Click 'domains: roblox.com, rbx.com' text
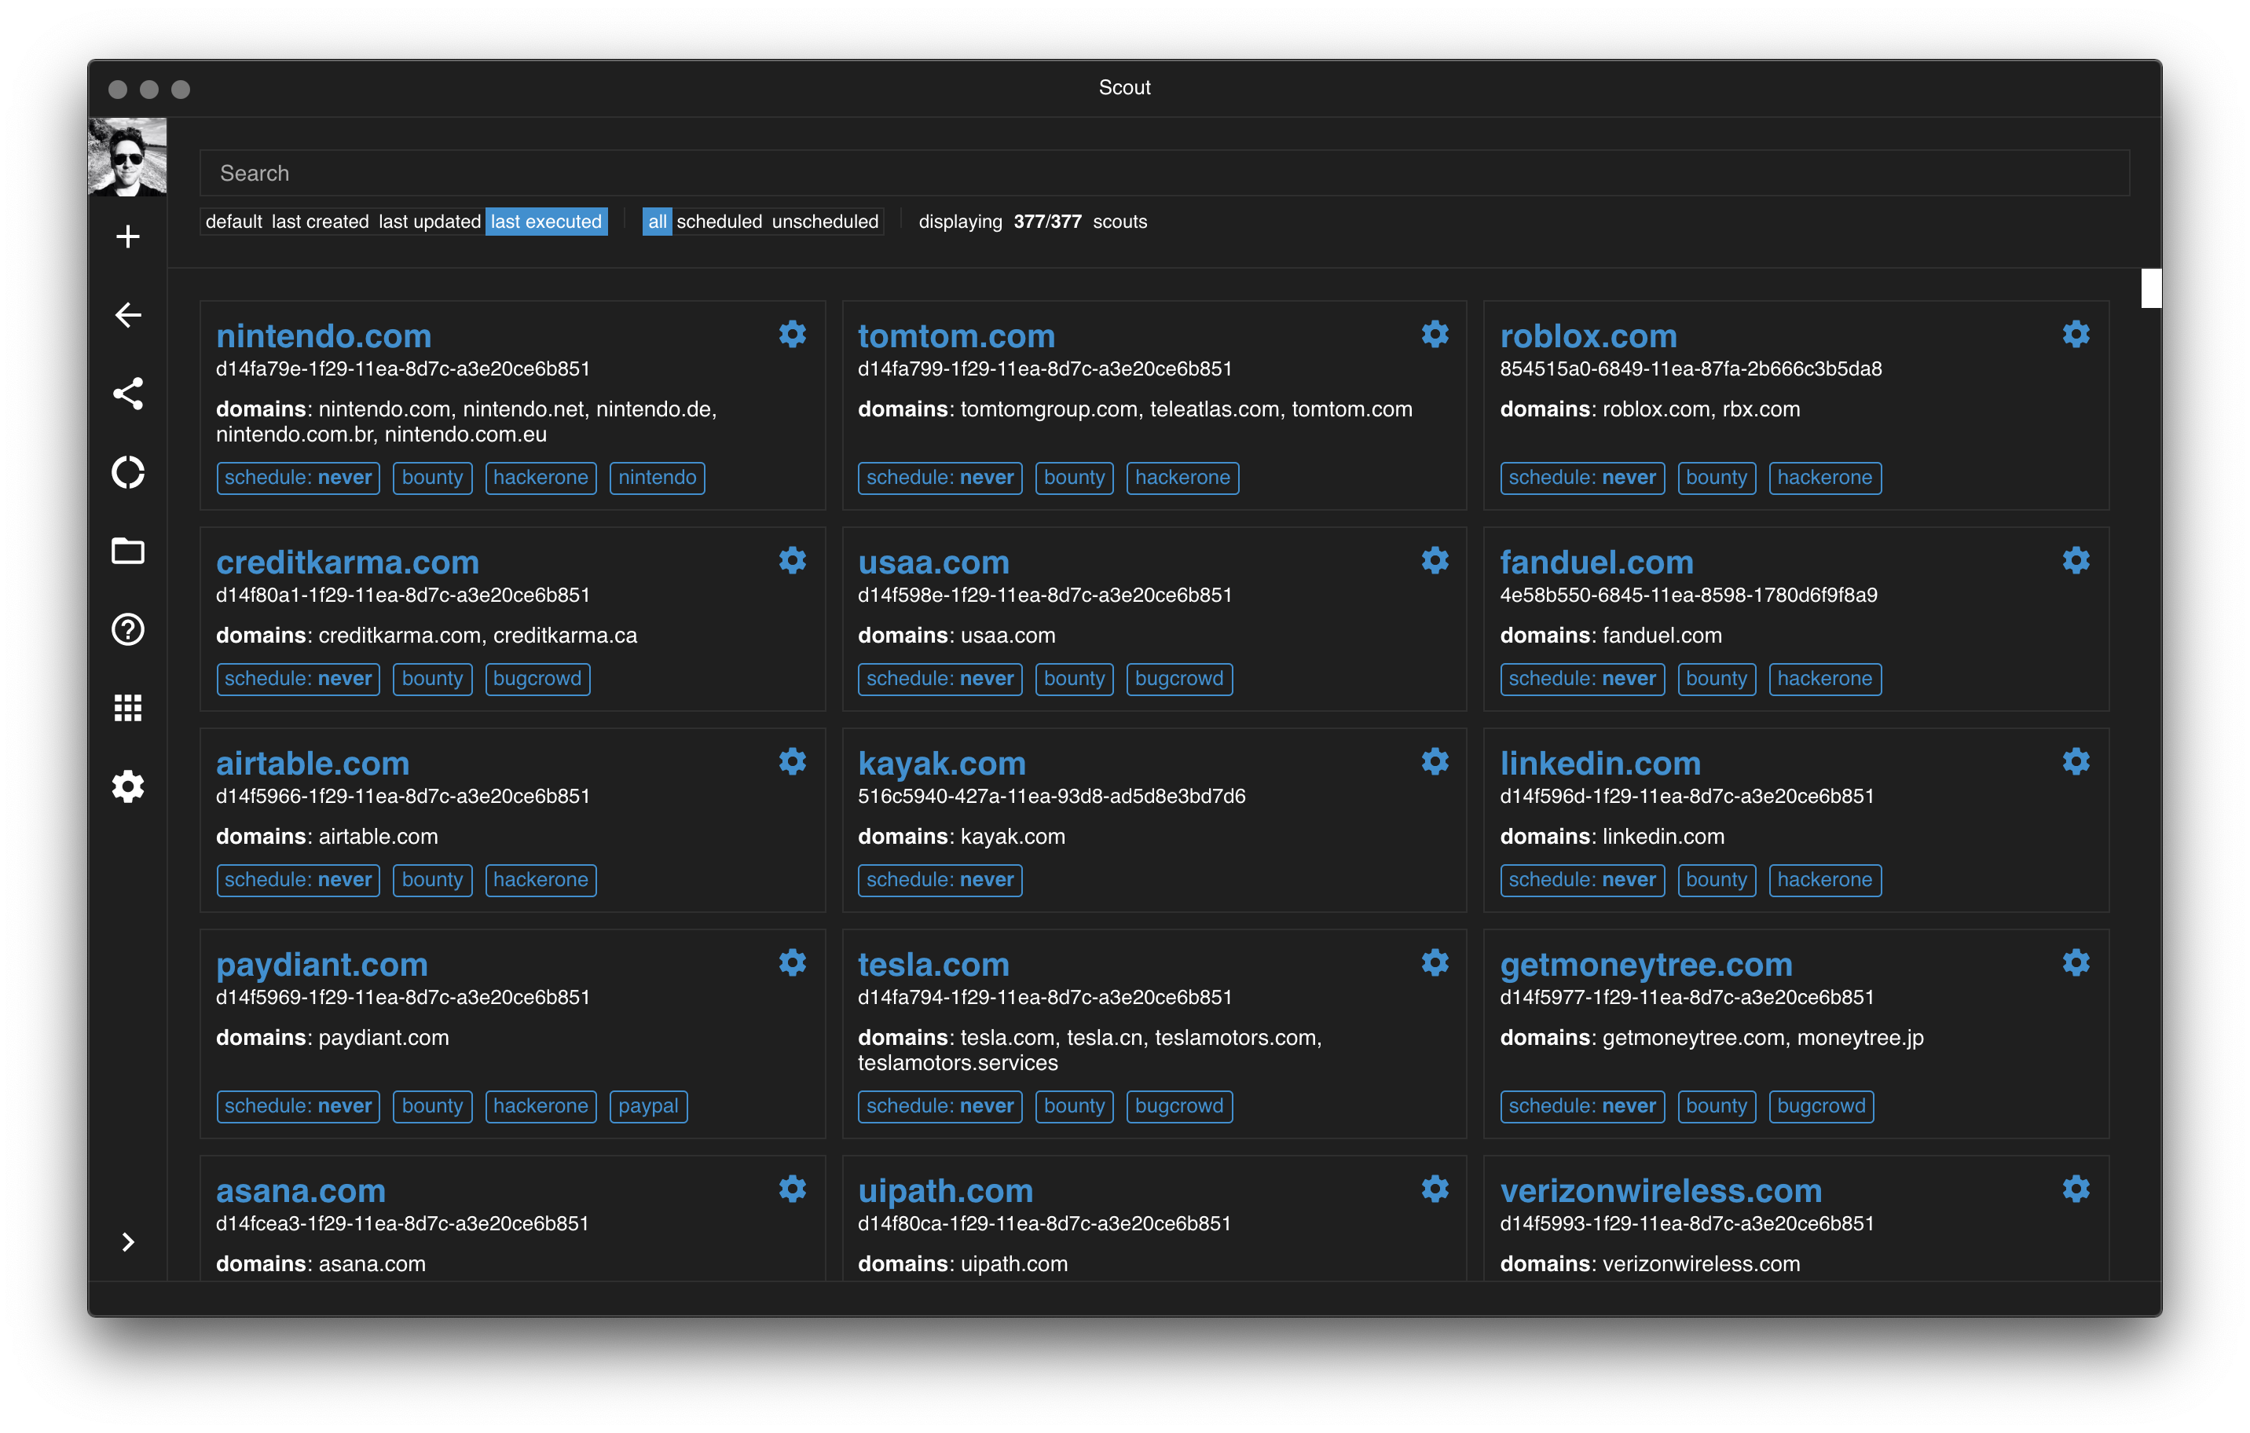The height and width of the screenshot is (1433, 2250). (x=1649, y=409)
